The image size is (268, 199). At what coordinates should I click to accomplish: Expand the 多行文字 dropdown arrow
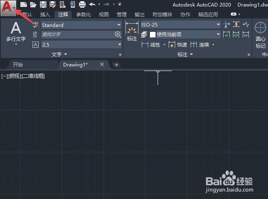[x=16, y=44]
